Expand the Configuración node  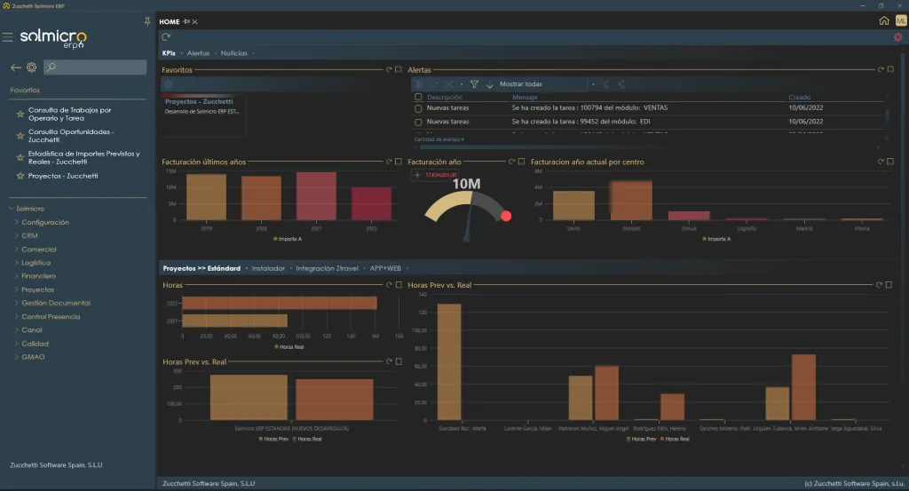17,222
